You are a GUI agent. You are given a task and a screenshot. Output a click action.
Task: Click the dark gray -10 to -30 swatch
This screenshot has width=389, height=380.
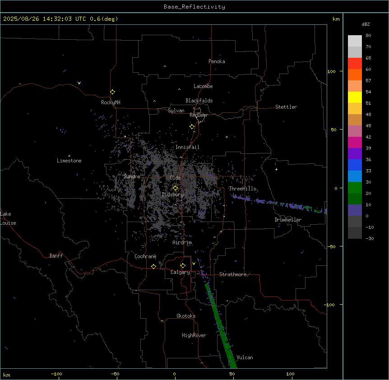(x=355, y=233)
